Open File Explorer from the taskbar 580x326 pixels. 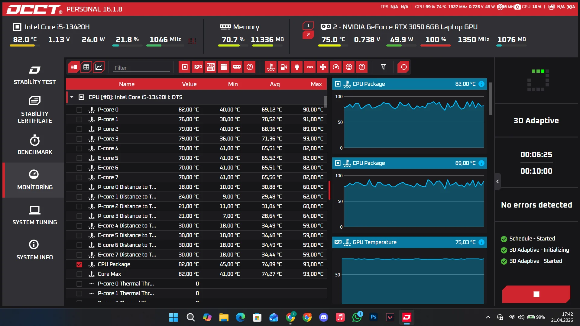point(224,317)
